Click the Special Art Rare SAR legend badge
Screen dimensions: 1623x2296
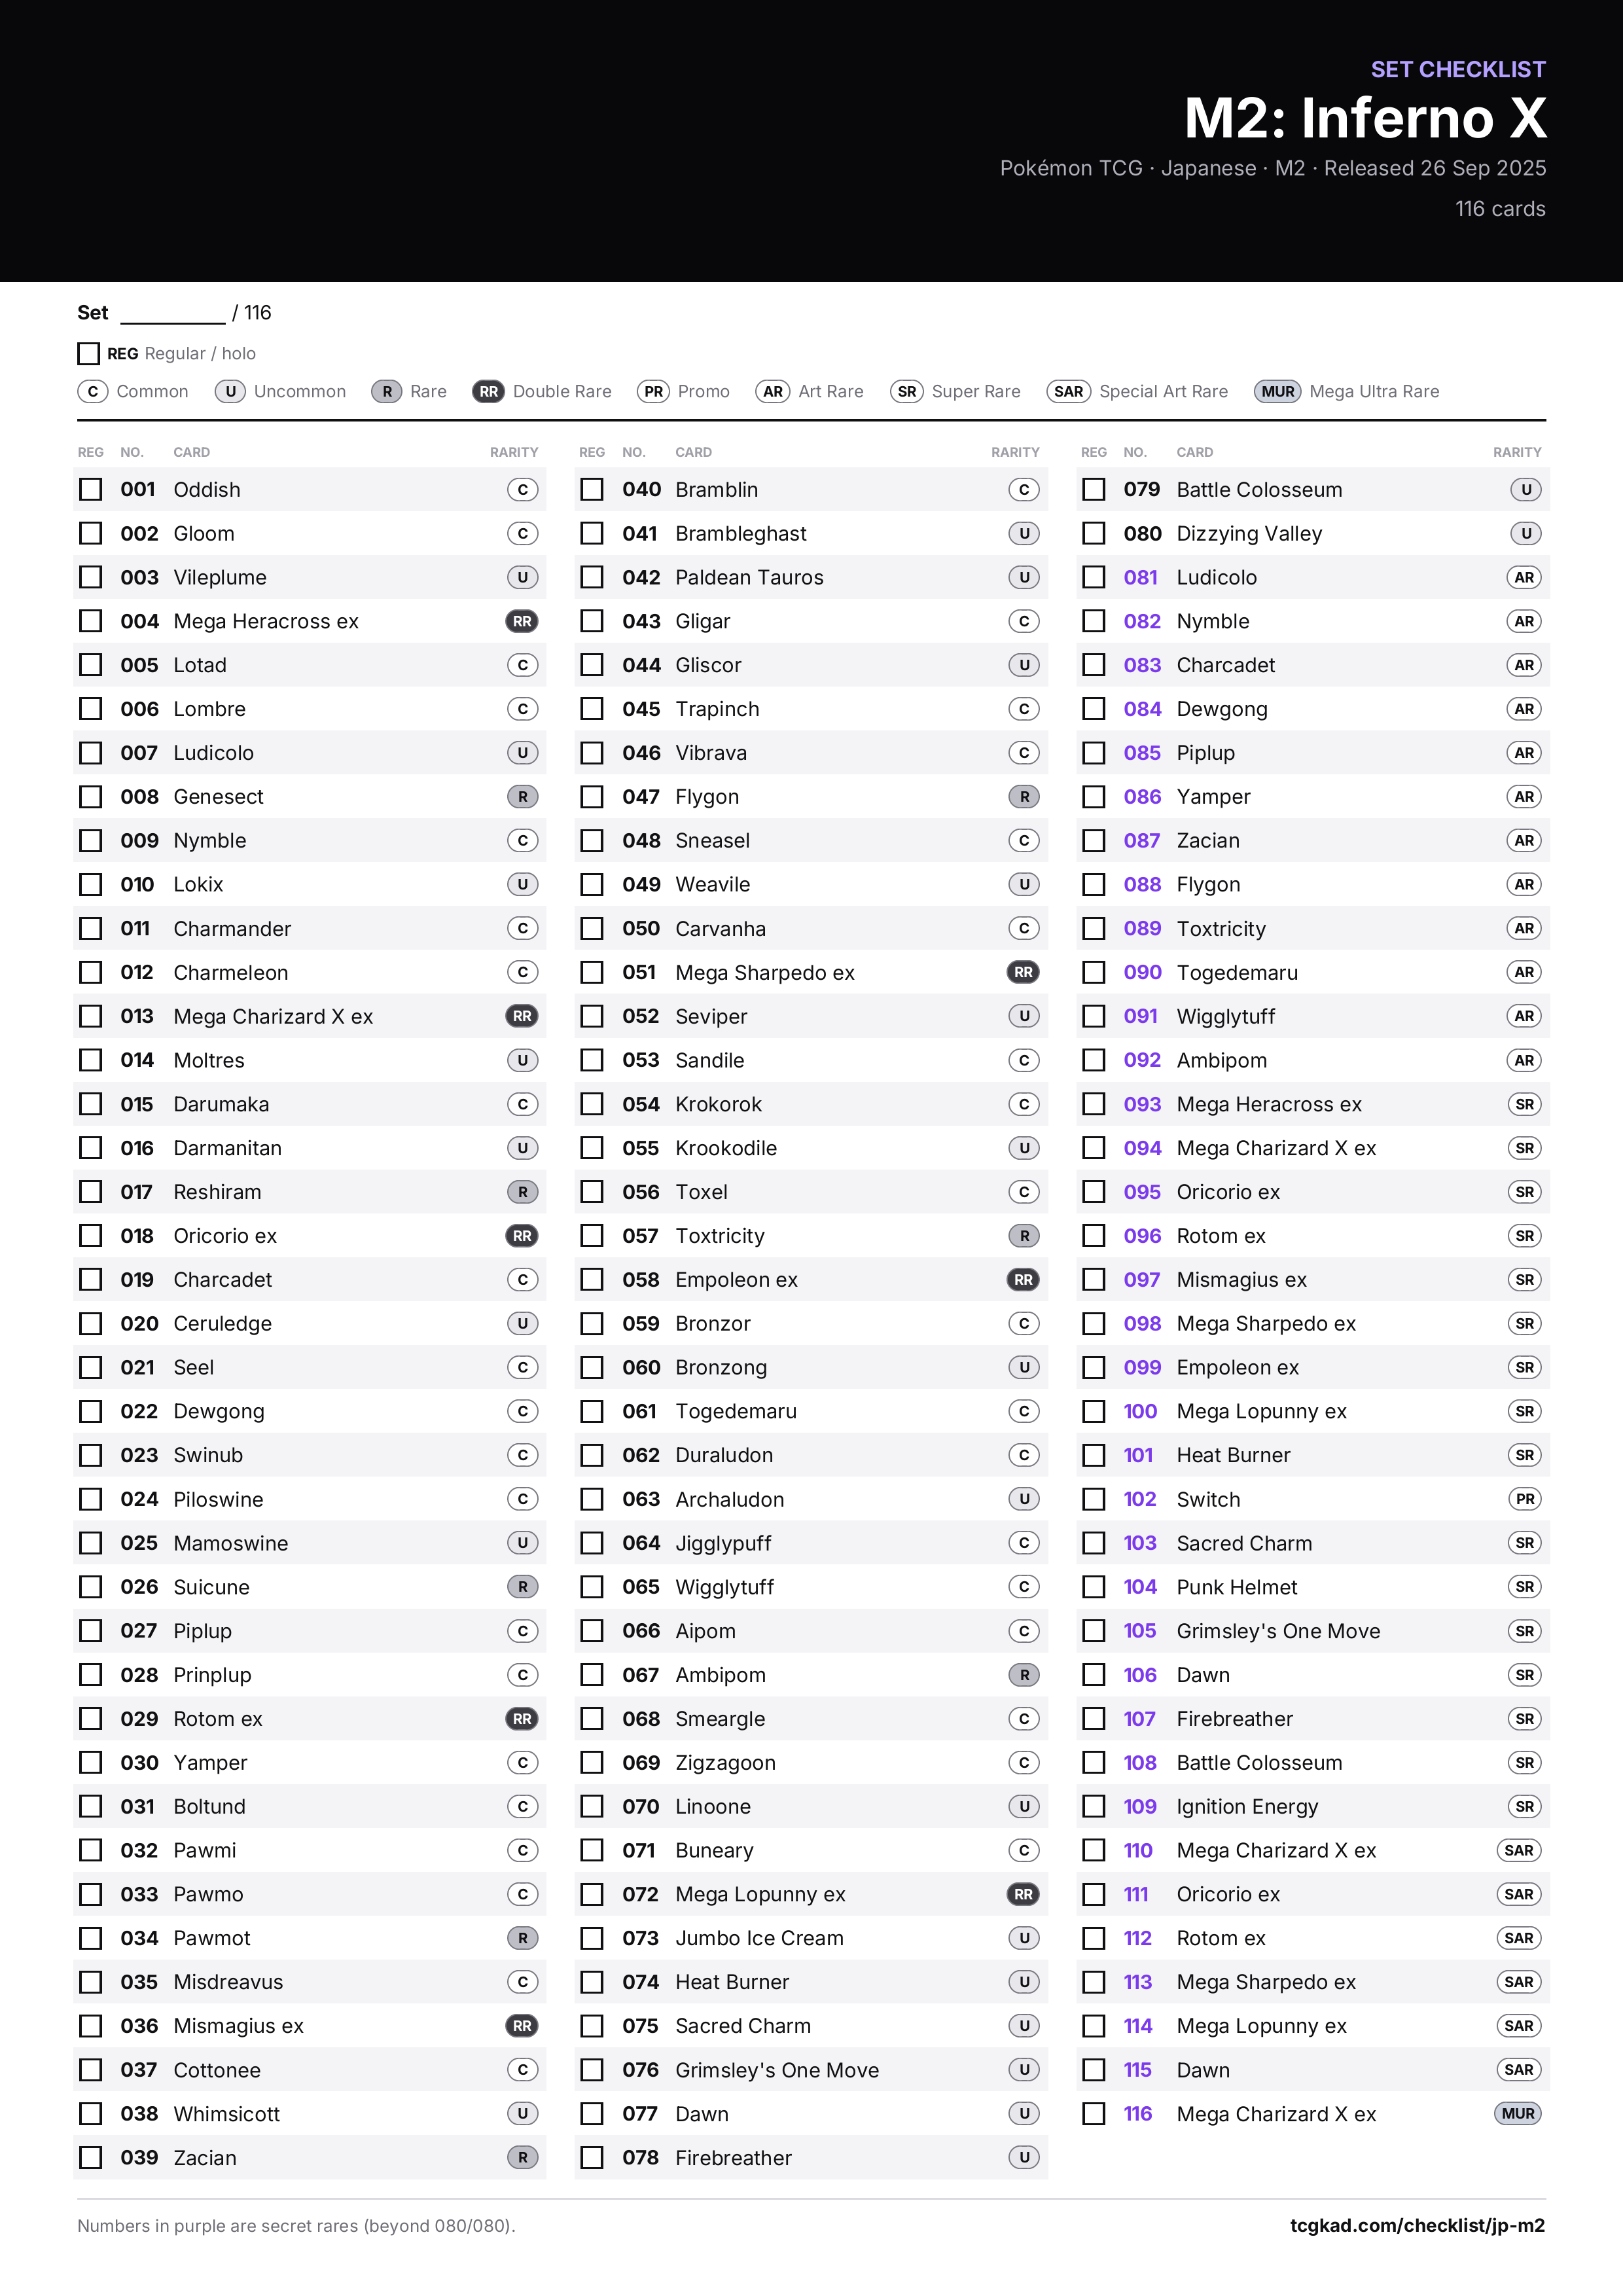(x=1068, y=391)
